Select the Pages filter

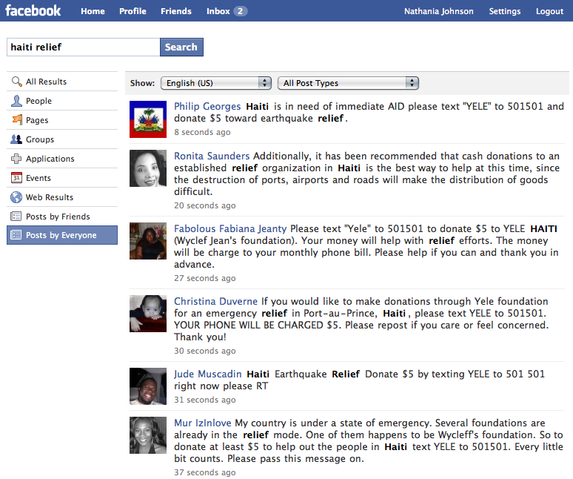(x=62, y=120)
